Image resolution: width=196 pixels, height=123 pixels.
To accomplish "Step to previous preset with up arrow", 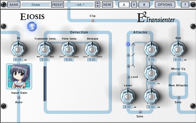I will coord(97,3).
